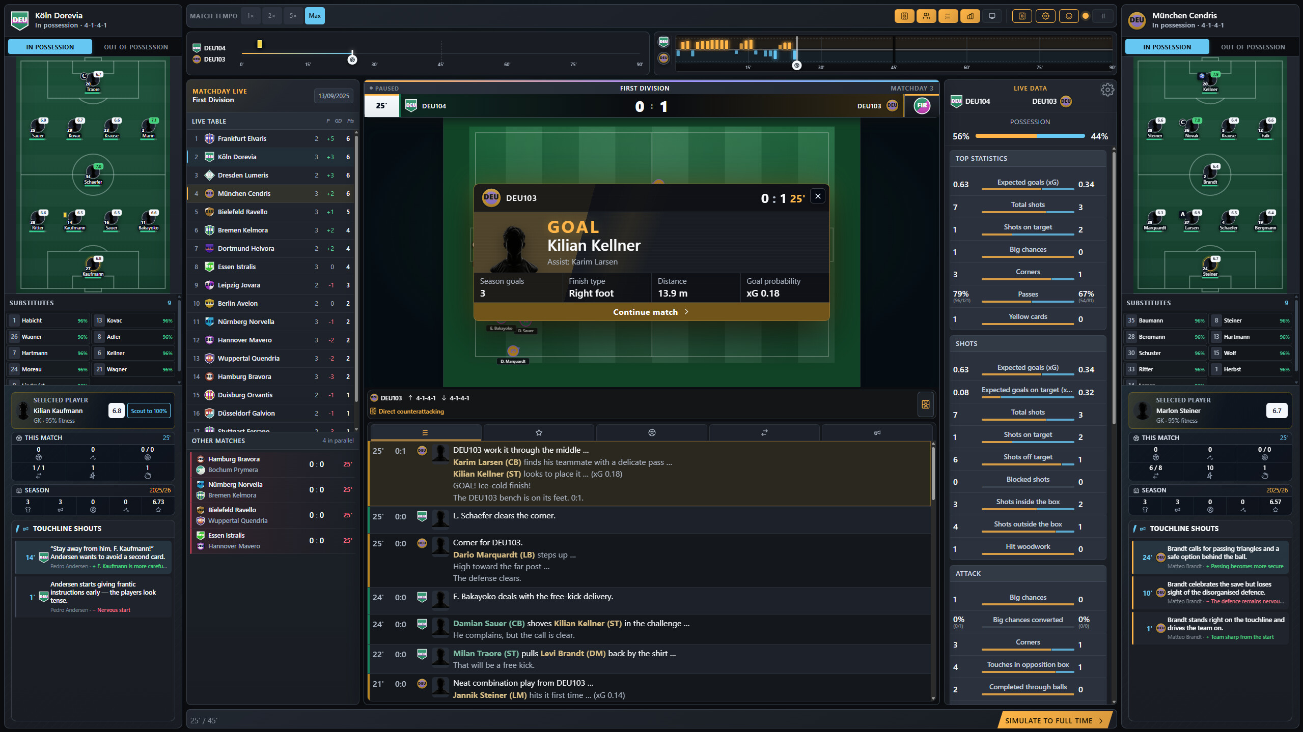The height and width of the screenshot is (732, 1303).
Task: Set match tempo to 2×
Action: point(272,16)
